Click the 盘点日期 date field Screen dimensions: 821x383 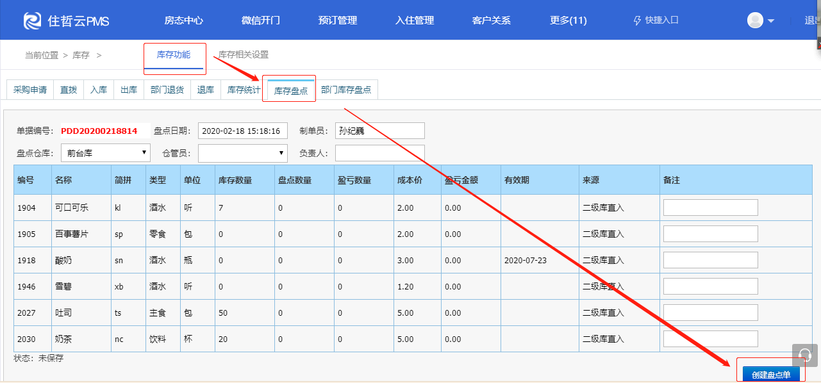(243, 131)
